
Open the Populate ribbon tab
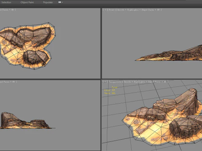click(48, 2)
